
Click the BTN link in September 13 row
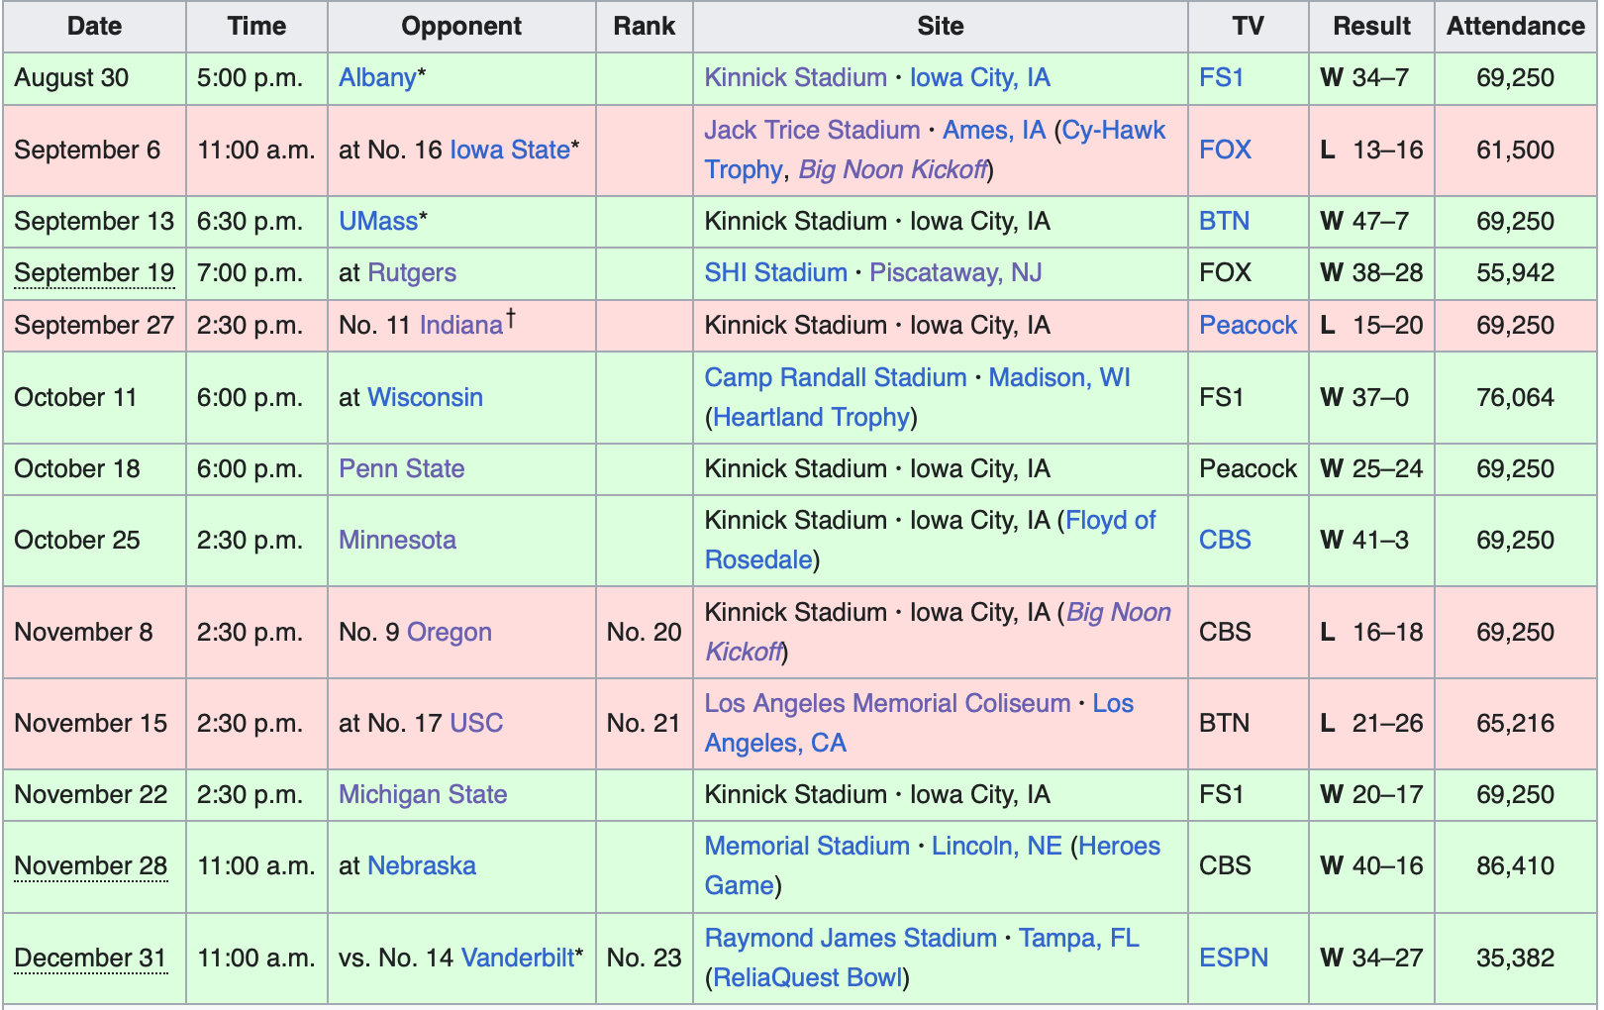(1224, 222)
